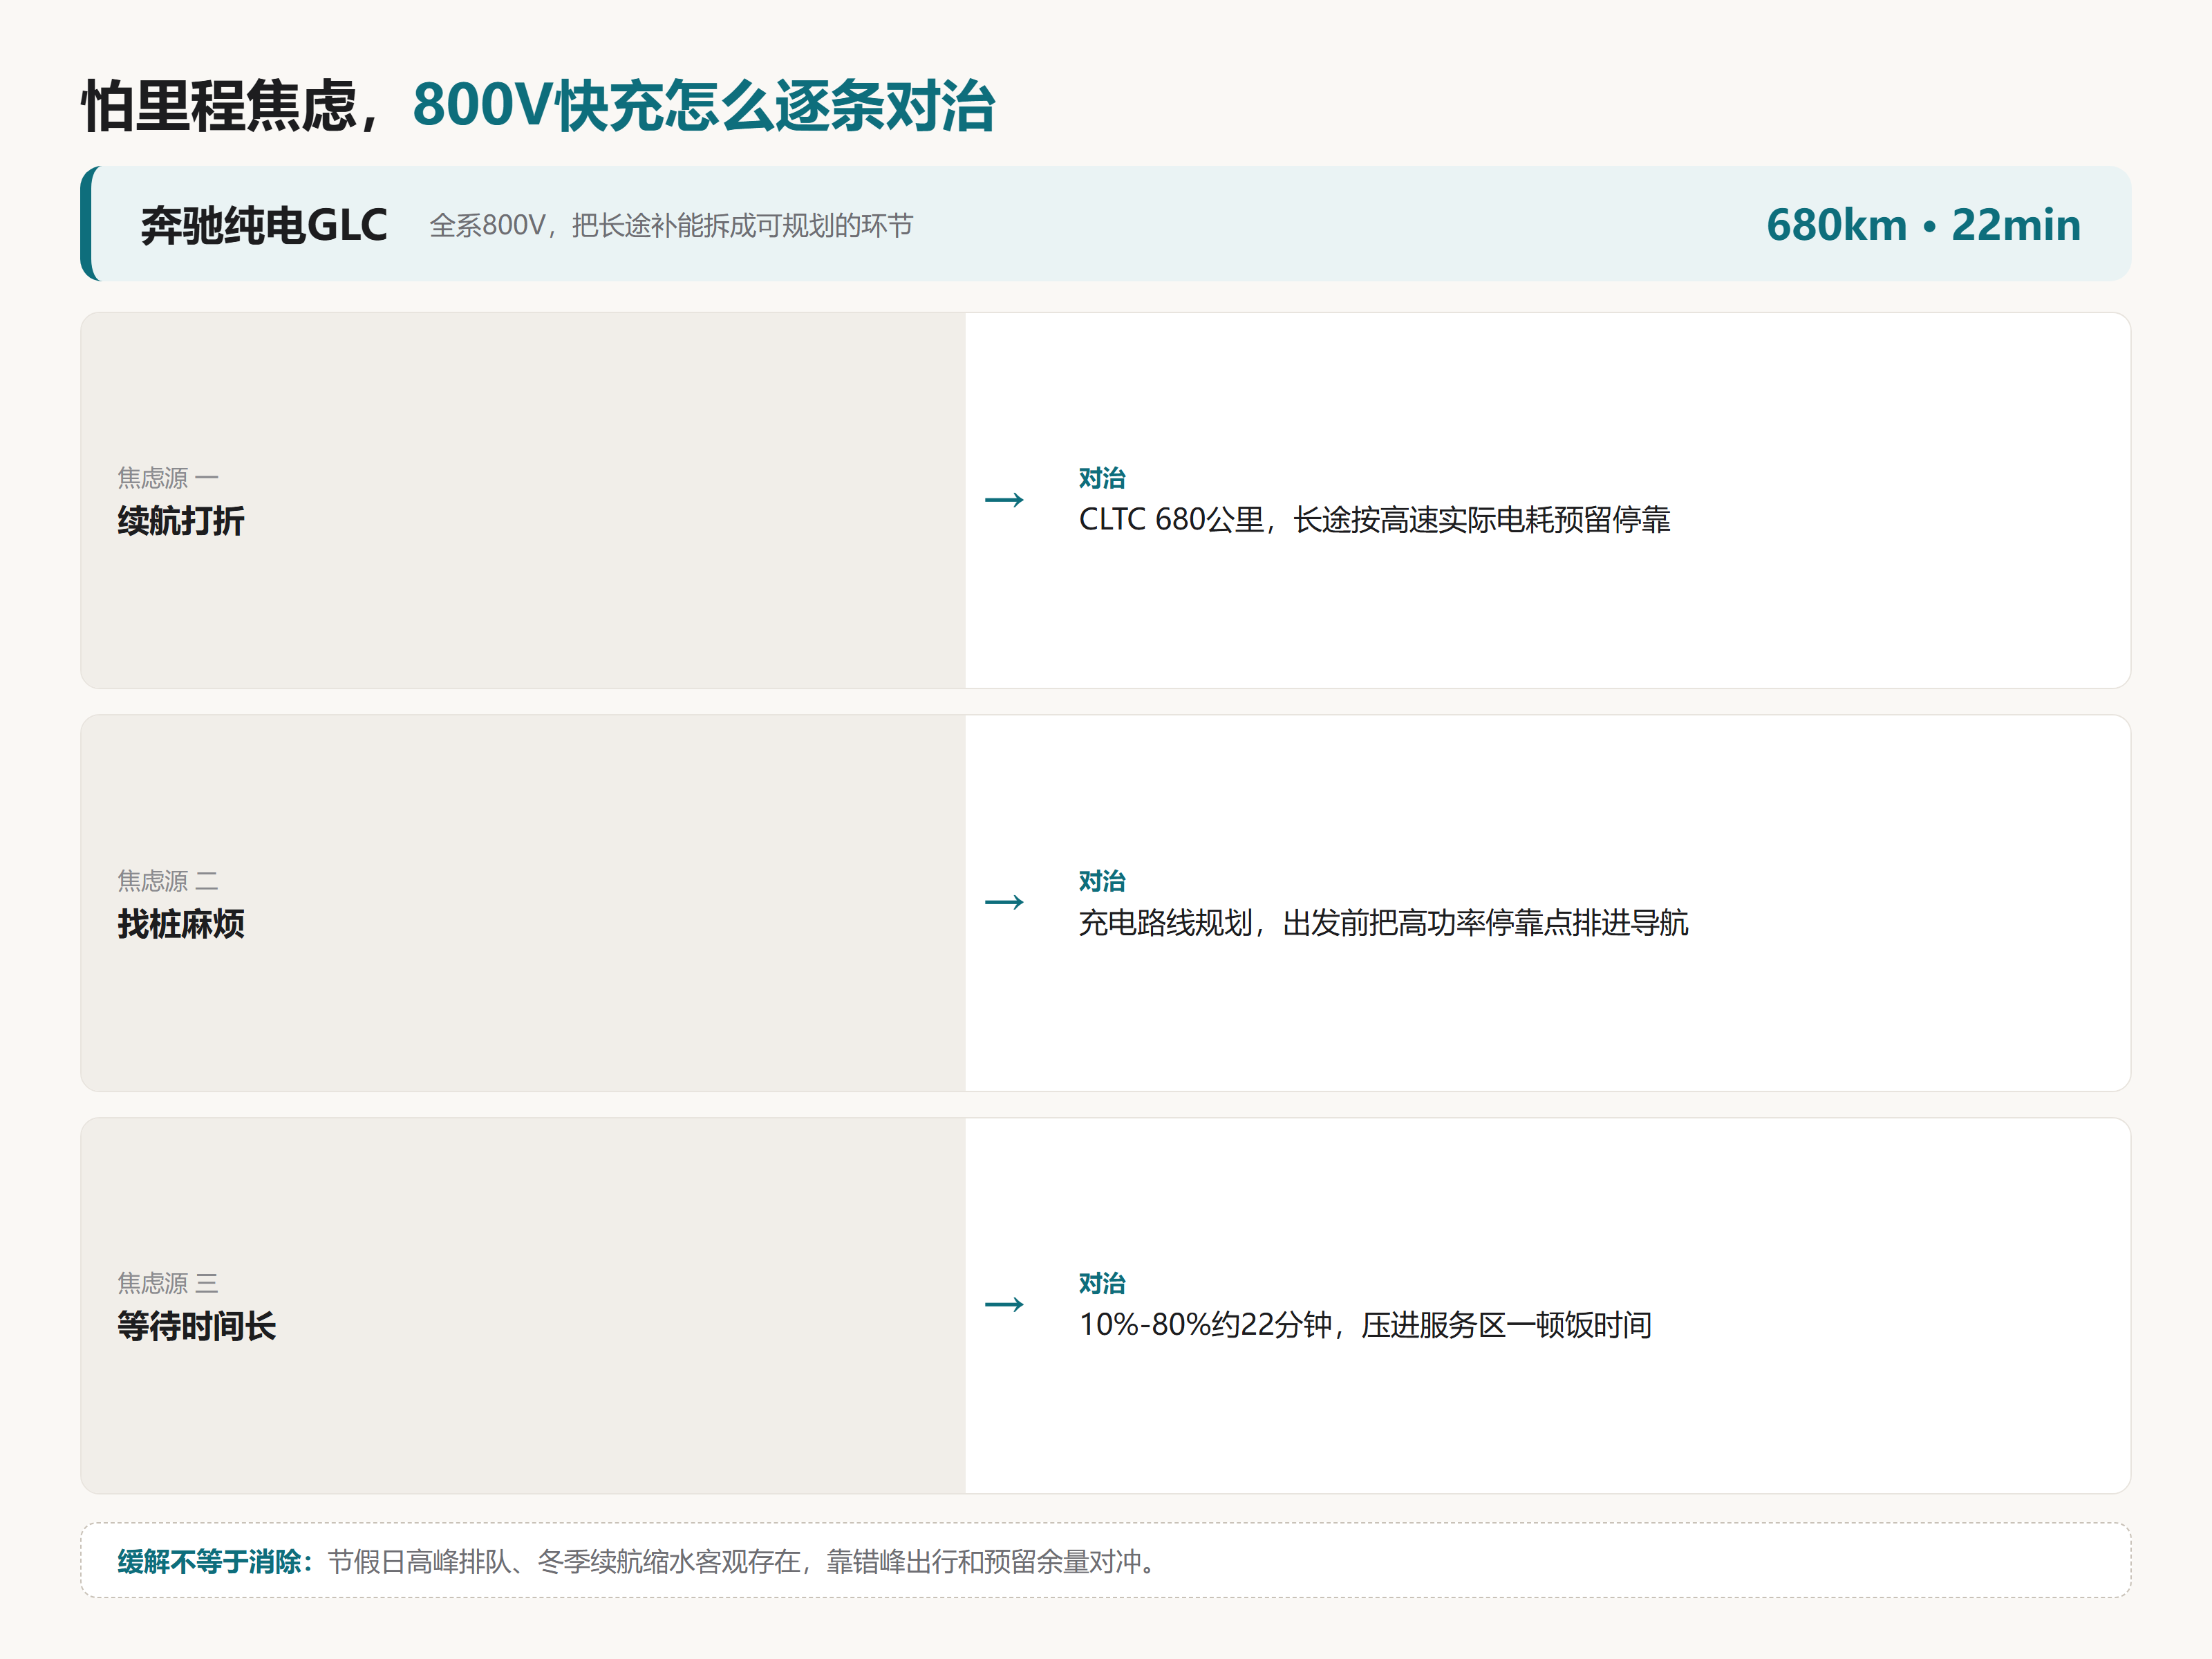Click text 'CLTC 680公里，长途按高速实际电耗预留停靠'
The width and height of the screenshot is (2212, 1659).
point(1374,520)
